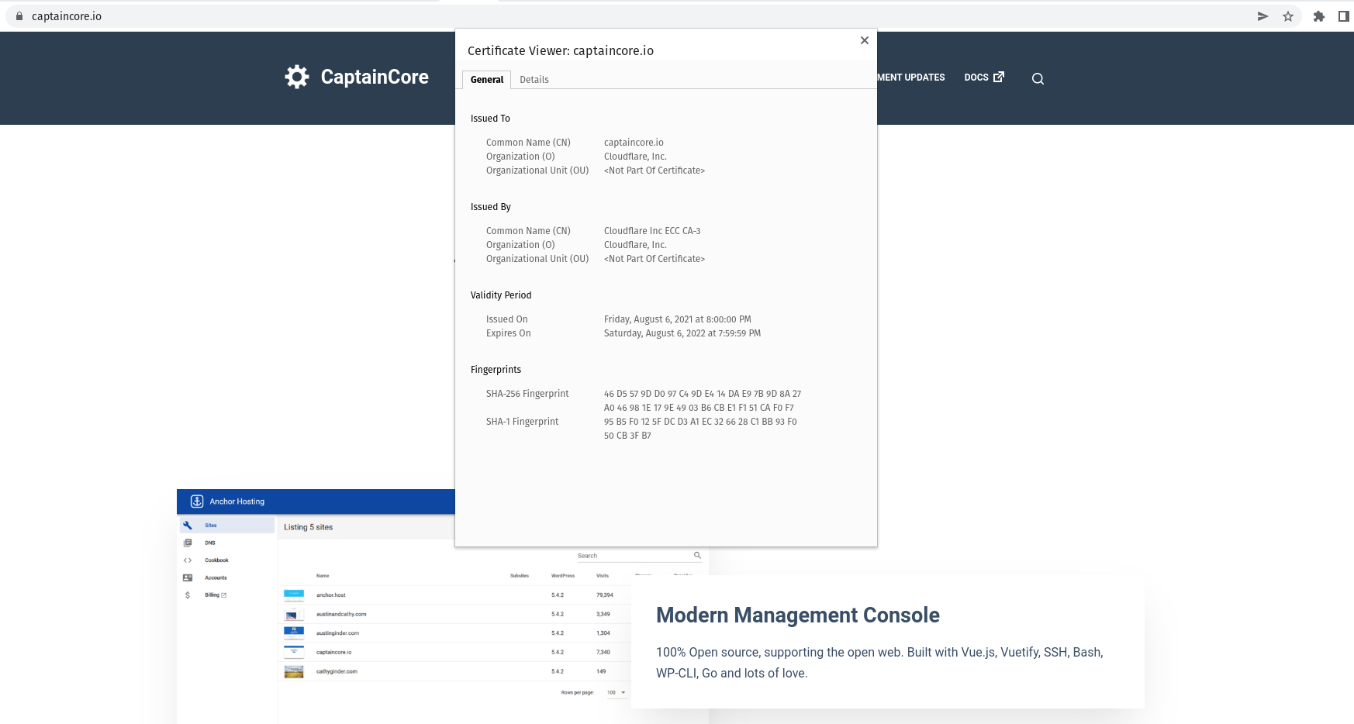Open the Extensions puzzle icon

click(1319, 16)
